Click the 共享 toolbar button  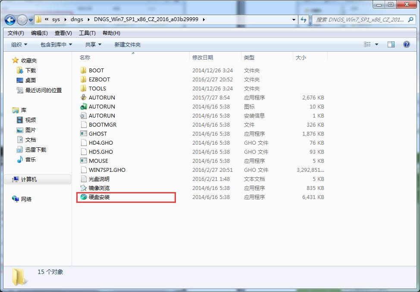point(93,45)
